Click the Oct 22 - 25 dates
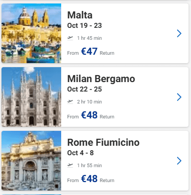 (x=85, y=89)
